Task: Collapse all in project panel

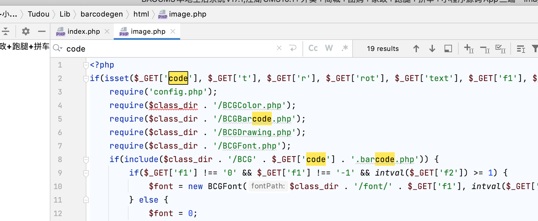Action: click(x=5, y=31)
